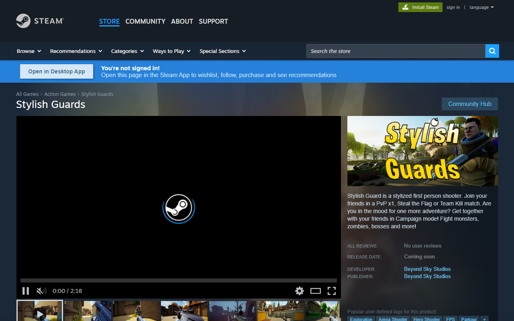Follow the All Games breadcrumb link
The image size is (514, 321).
27,94
